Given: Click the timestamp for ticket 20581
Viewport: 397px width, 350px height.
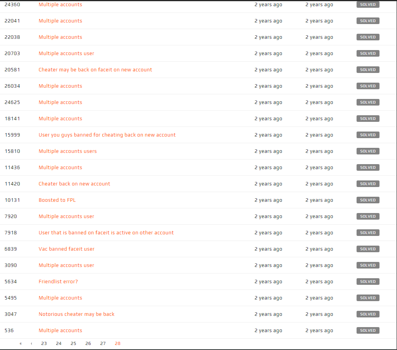Looking at the screenshot, I should [268, 69].
